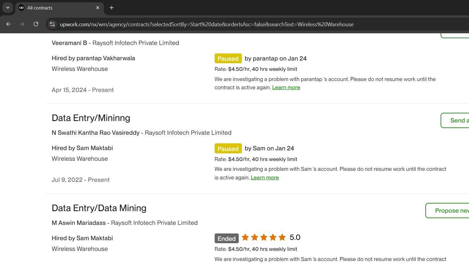Click Propose new button for Data Entry/Data Mining
This screenshot has height=264, width=469.
point(447,211)
